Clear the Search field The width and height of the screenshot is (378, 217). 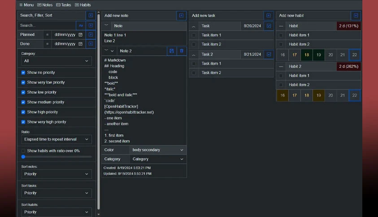pos(91,25)
